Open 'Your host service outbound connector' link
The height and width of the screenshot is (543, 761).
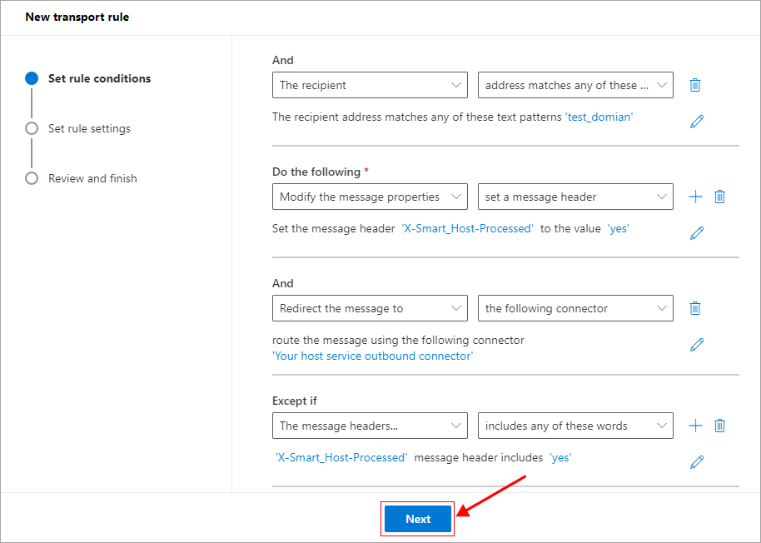click(372, 356)
